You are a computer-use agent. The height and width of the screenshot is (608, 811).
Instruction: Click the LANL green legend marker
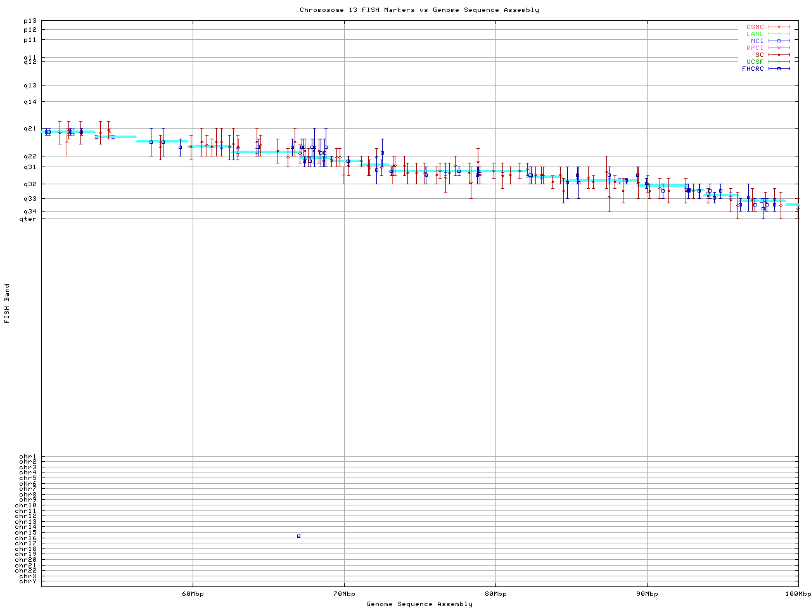coord(779,34)
